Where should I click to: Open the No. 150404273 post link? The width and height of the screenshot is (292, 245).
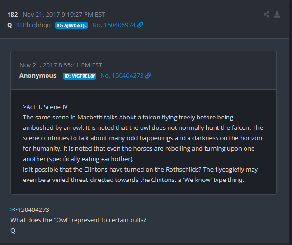coord(122,75)
